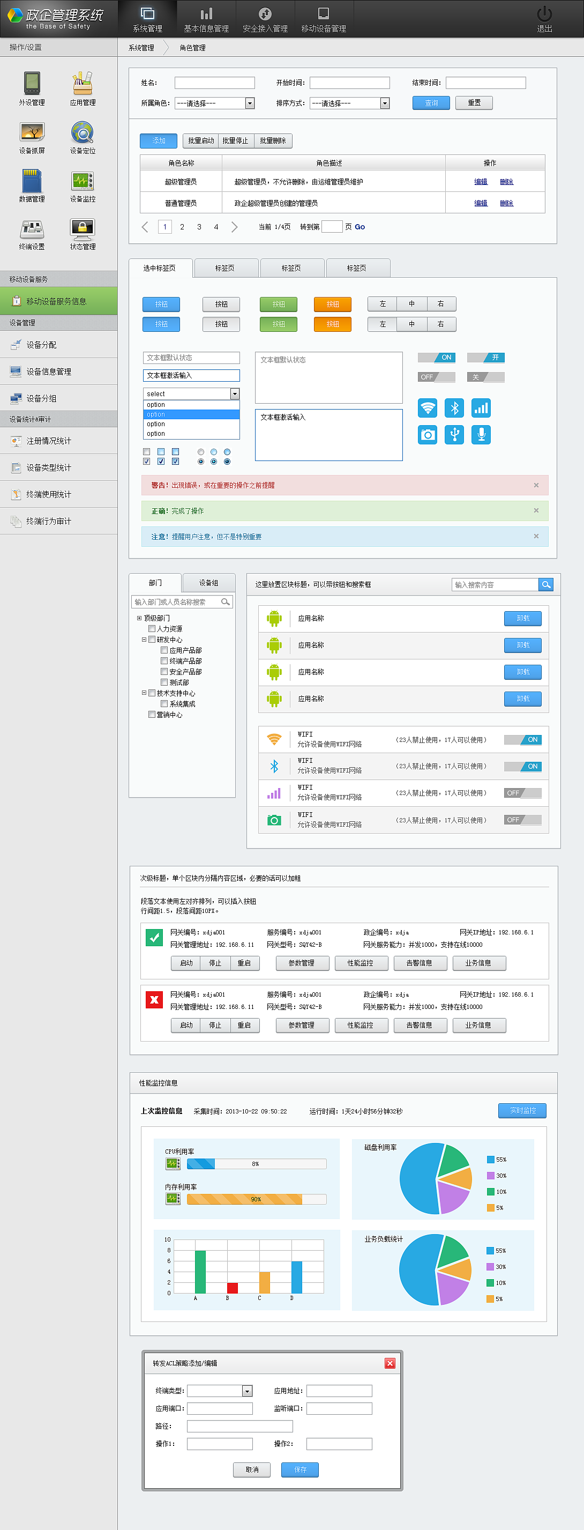Open 设备监控 device monitoring icon
The height and width of the screenshot is (1530, 584).
point(83,181)
